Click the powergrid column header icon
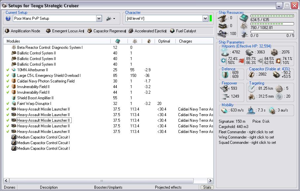This screenshot has height=191, width=300. (135, 41)
